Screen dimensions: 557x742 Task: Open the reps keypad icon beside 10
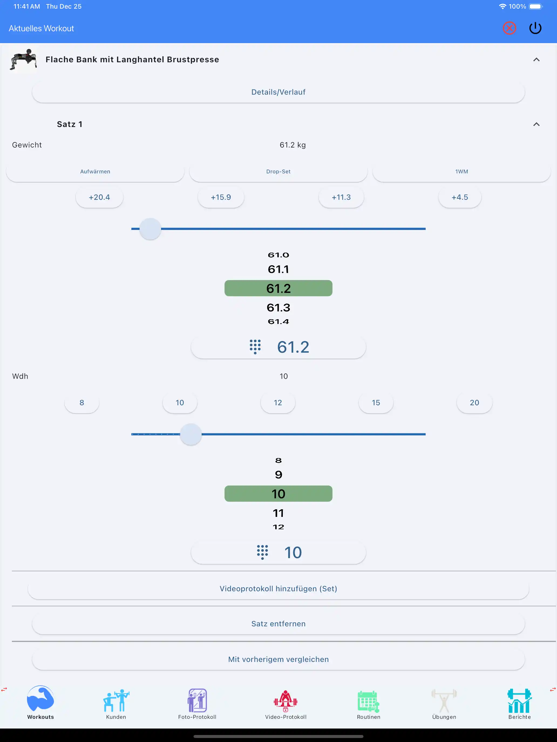[x=262, y=552]
